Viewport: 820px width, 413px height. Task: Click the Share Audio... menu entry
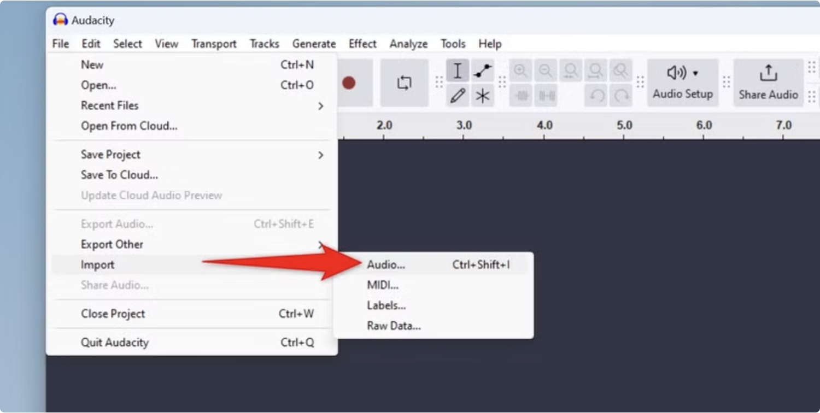pos(191,285)
